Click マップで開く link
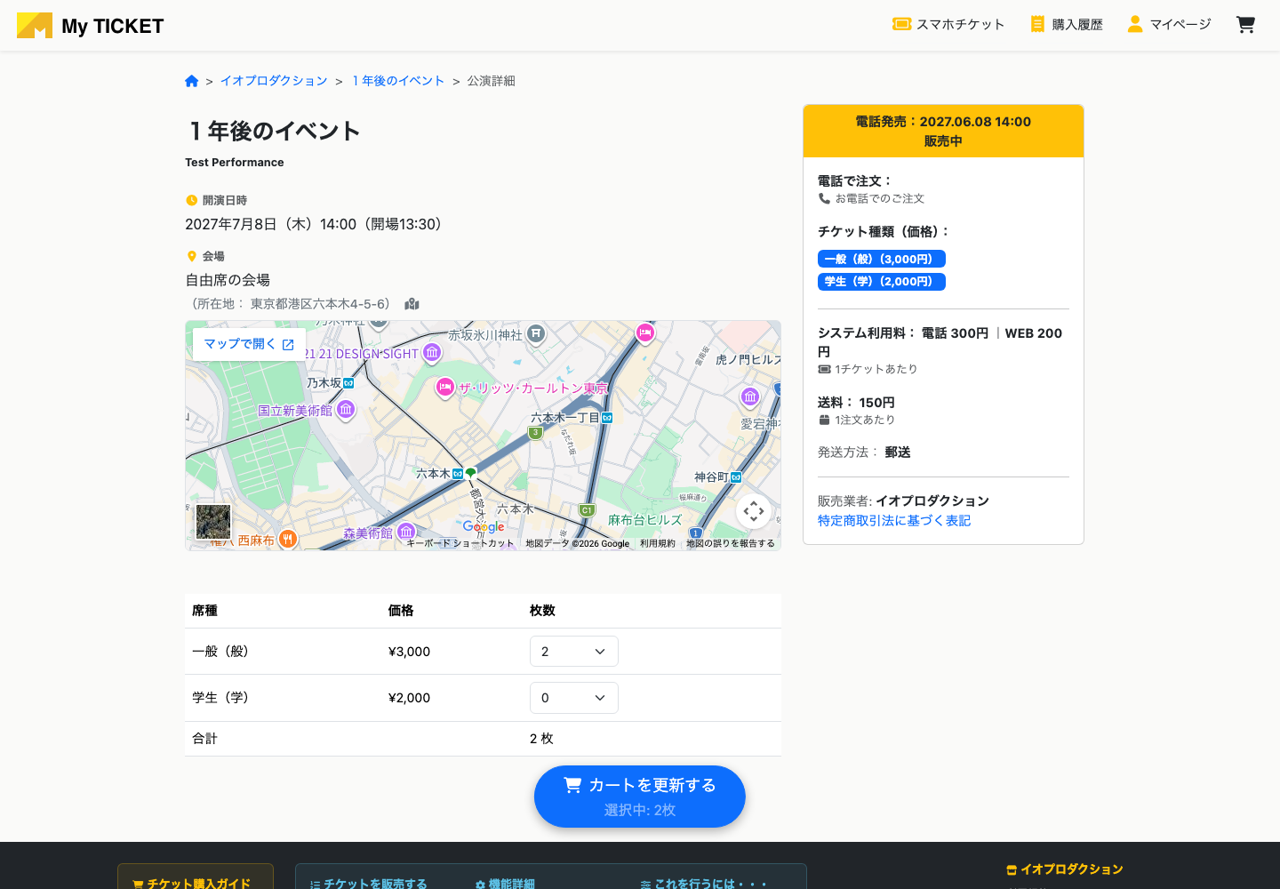 click(x=249, y=344)
